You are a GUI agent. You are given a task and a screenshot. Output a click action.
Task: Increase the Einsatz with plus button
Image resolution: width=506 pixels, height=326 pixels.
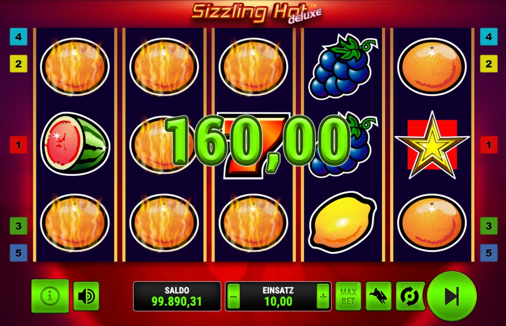[x=323, y=296]
